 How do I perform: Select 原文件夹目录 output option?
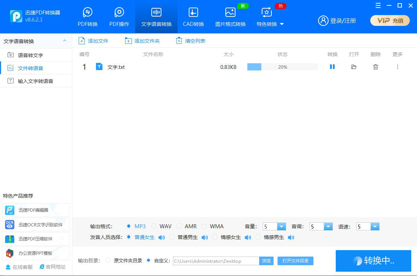tap(108, 260)
